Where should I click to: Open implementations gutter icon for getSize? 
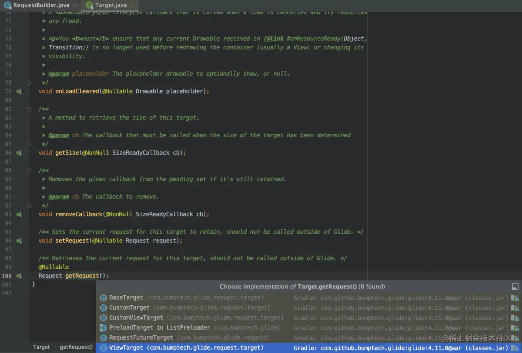(x=19, y=153)
